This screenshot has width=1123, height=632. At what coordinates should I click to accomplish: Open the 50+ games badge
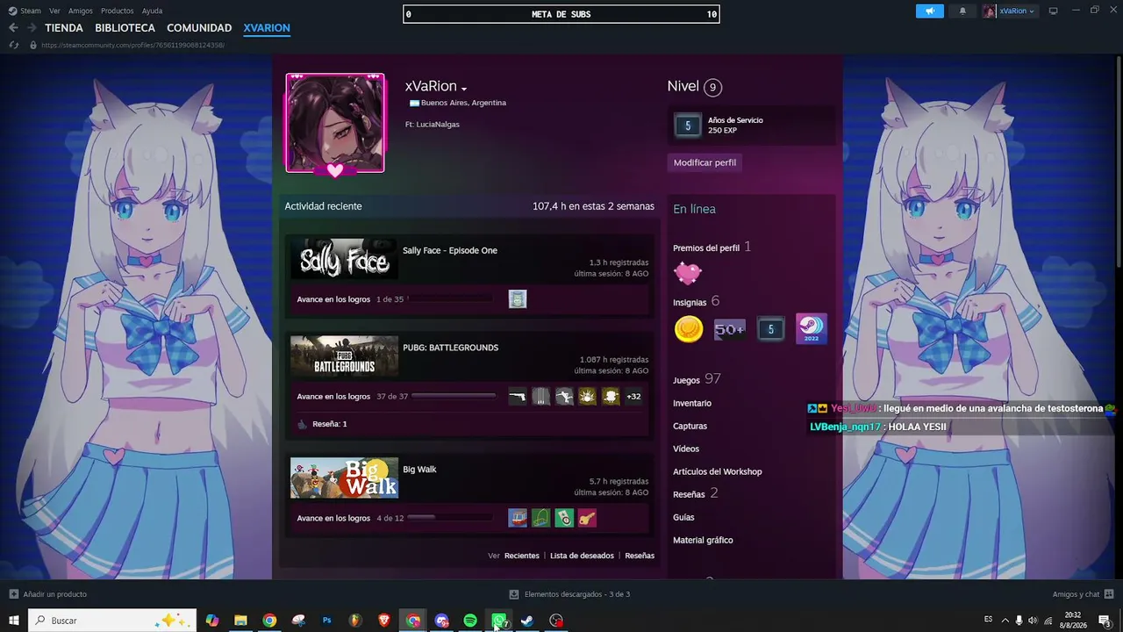[x=729, y=329]
